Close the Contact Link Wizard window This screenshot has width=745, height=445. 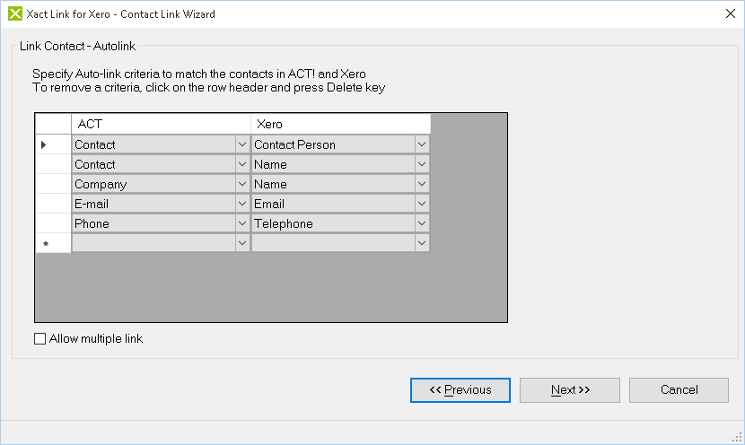[x=728, y=14]
